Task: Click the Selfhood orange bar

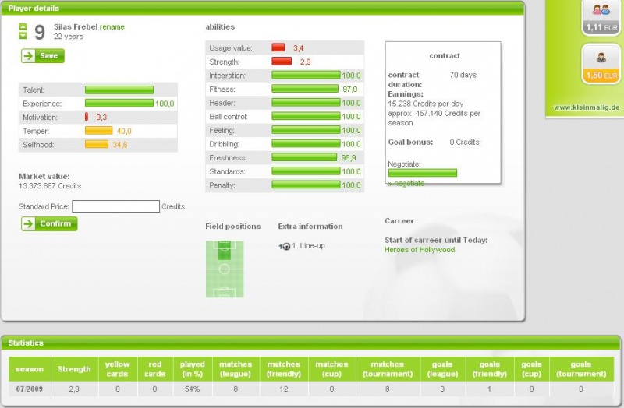Action: point(97,144)
